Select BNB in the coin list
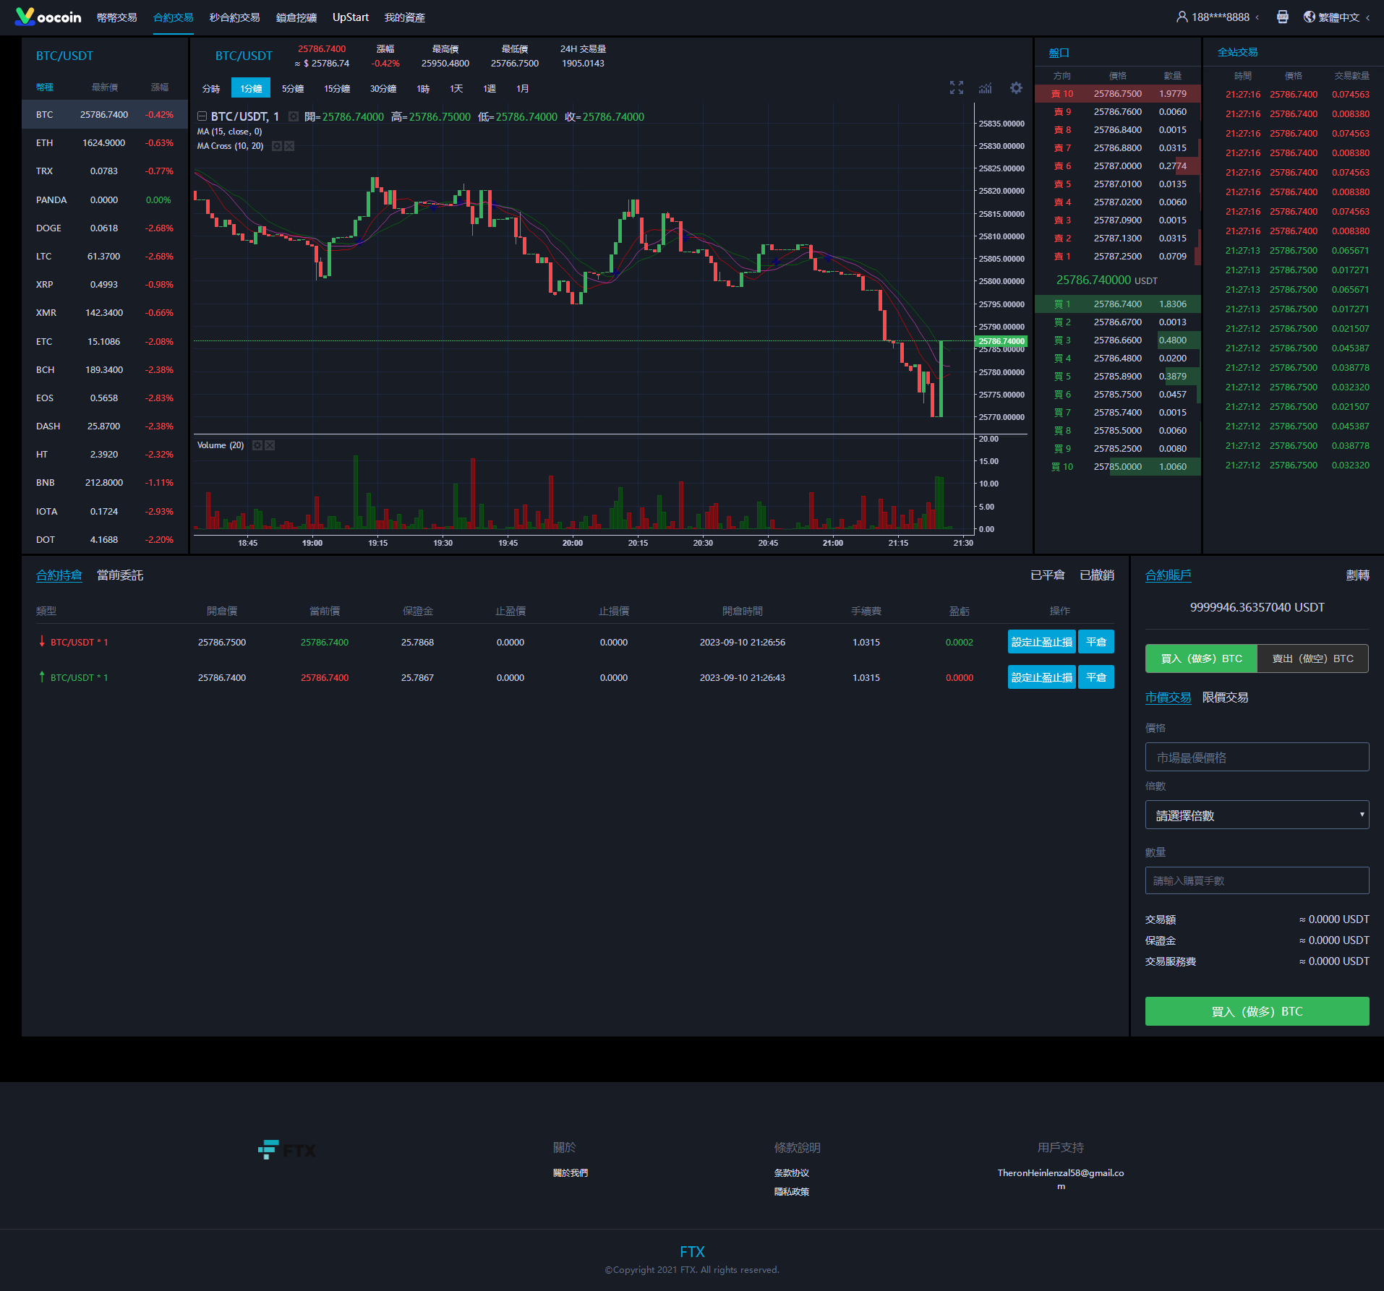 click(x=105, y=483)
